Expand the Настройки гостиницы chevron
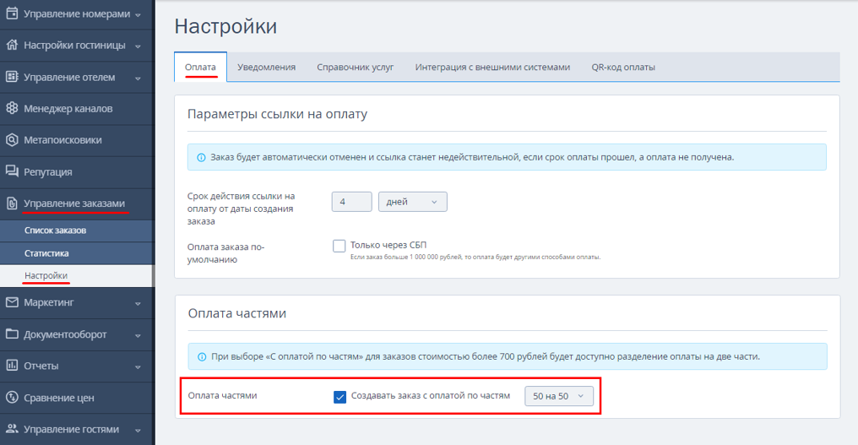The height and width of the screenshot is (445, 858). 138,46
